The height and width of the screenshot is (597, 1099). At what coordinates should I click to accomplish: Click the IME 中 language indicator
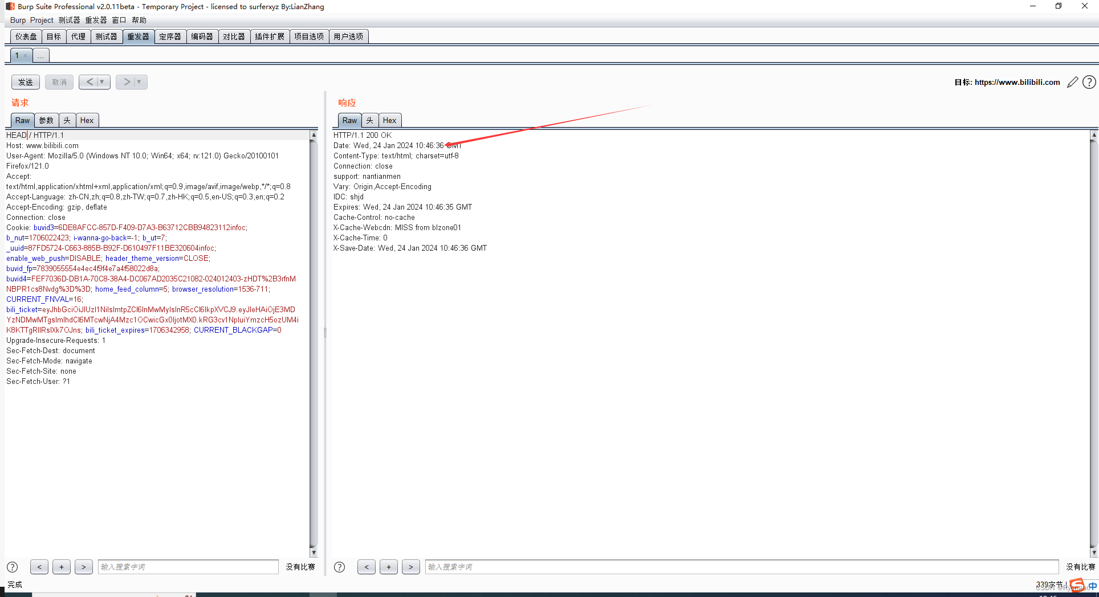point(1093,586)
